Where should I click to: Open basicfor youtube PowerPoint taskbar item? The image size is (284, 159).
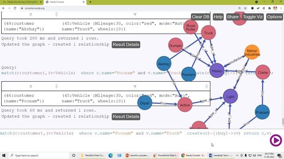point(137,155)
